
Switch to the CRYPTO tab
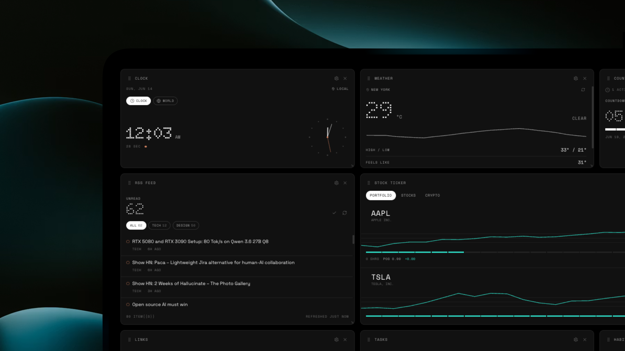tap(432, 195)
